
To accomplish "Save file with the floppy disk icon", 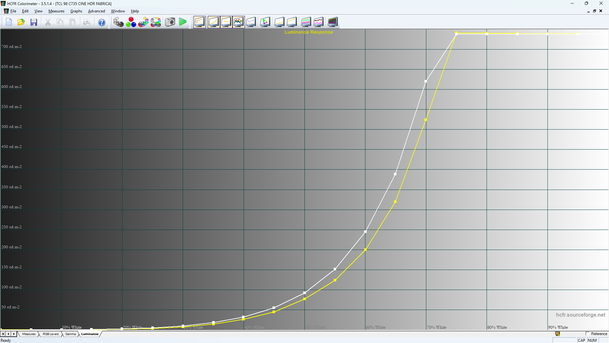I will coord(34,22).
